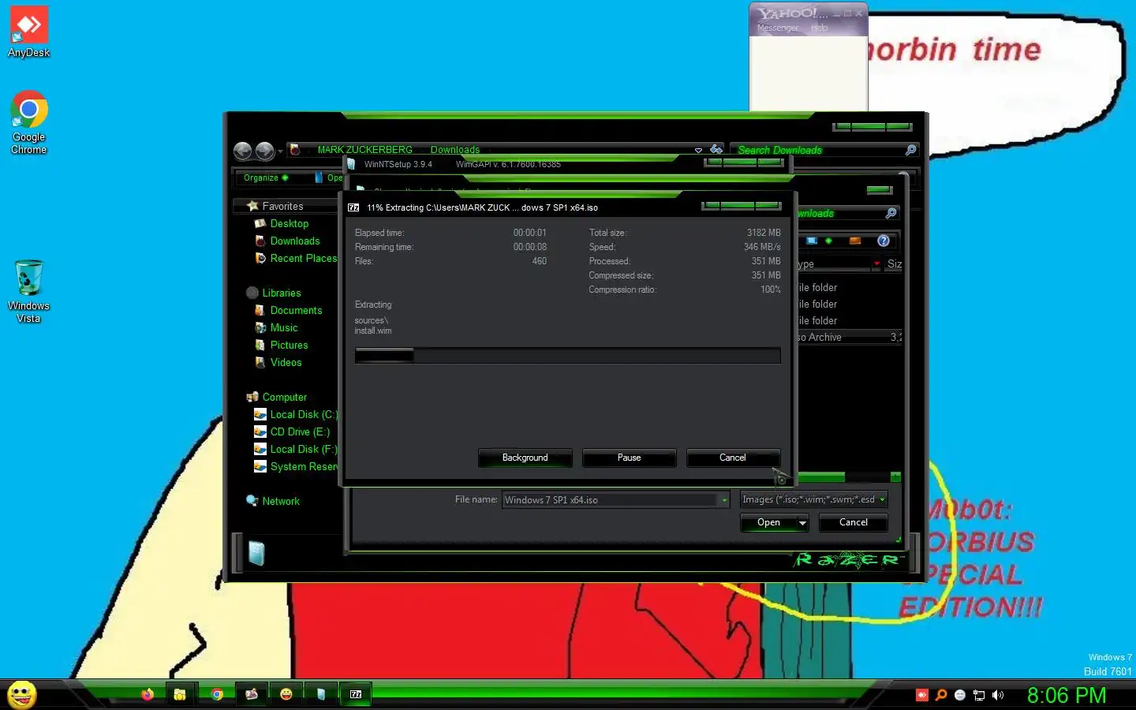
Task: Click the Downloads breadcrumb segment
Action: (455, 150)
